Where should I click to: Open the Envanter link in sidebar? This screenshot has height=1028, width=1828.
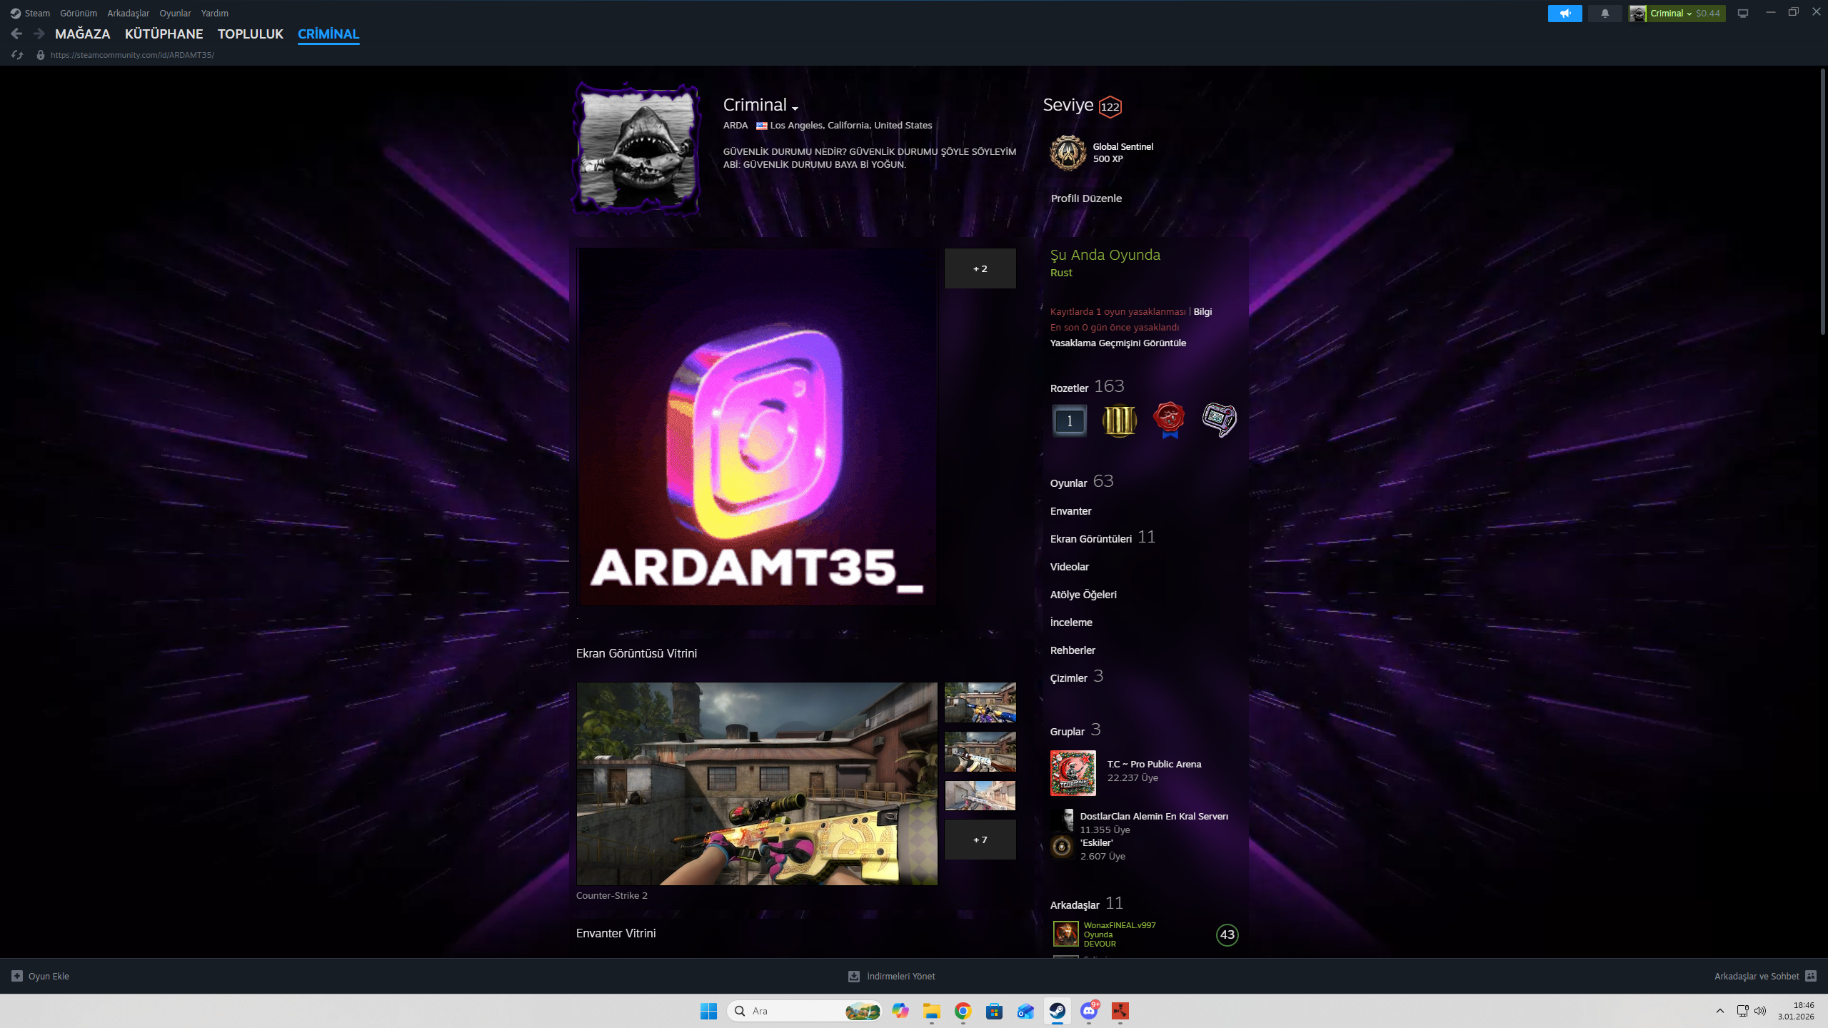pyautogui.click(x=1071, y=511)
